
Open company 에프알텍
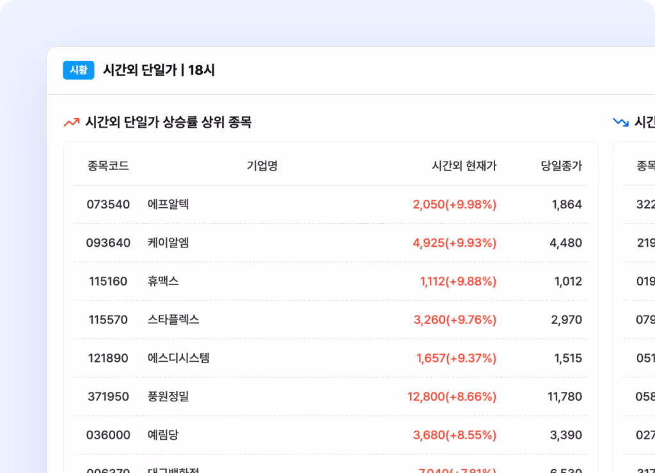coord(168,204)
